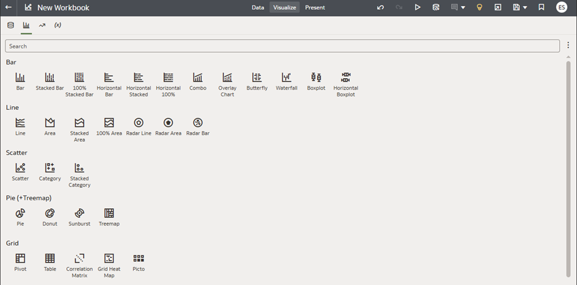
Task: Open the ES user profile avatar
Action: point(562,7)
